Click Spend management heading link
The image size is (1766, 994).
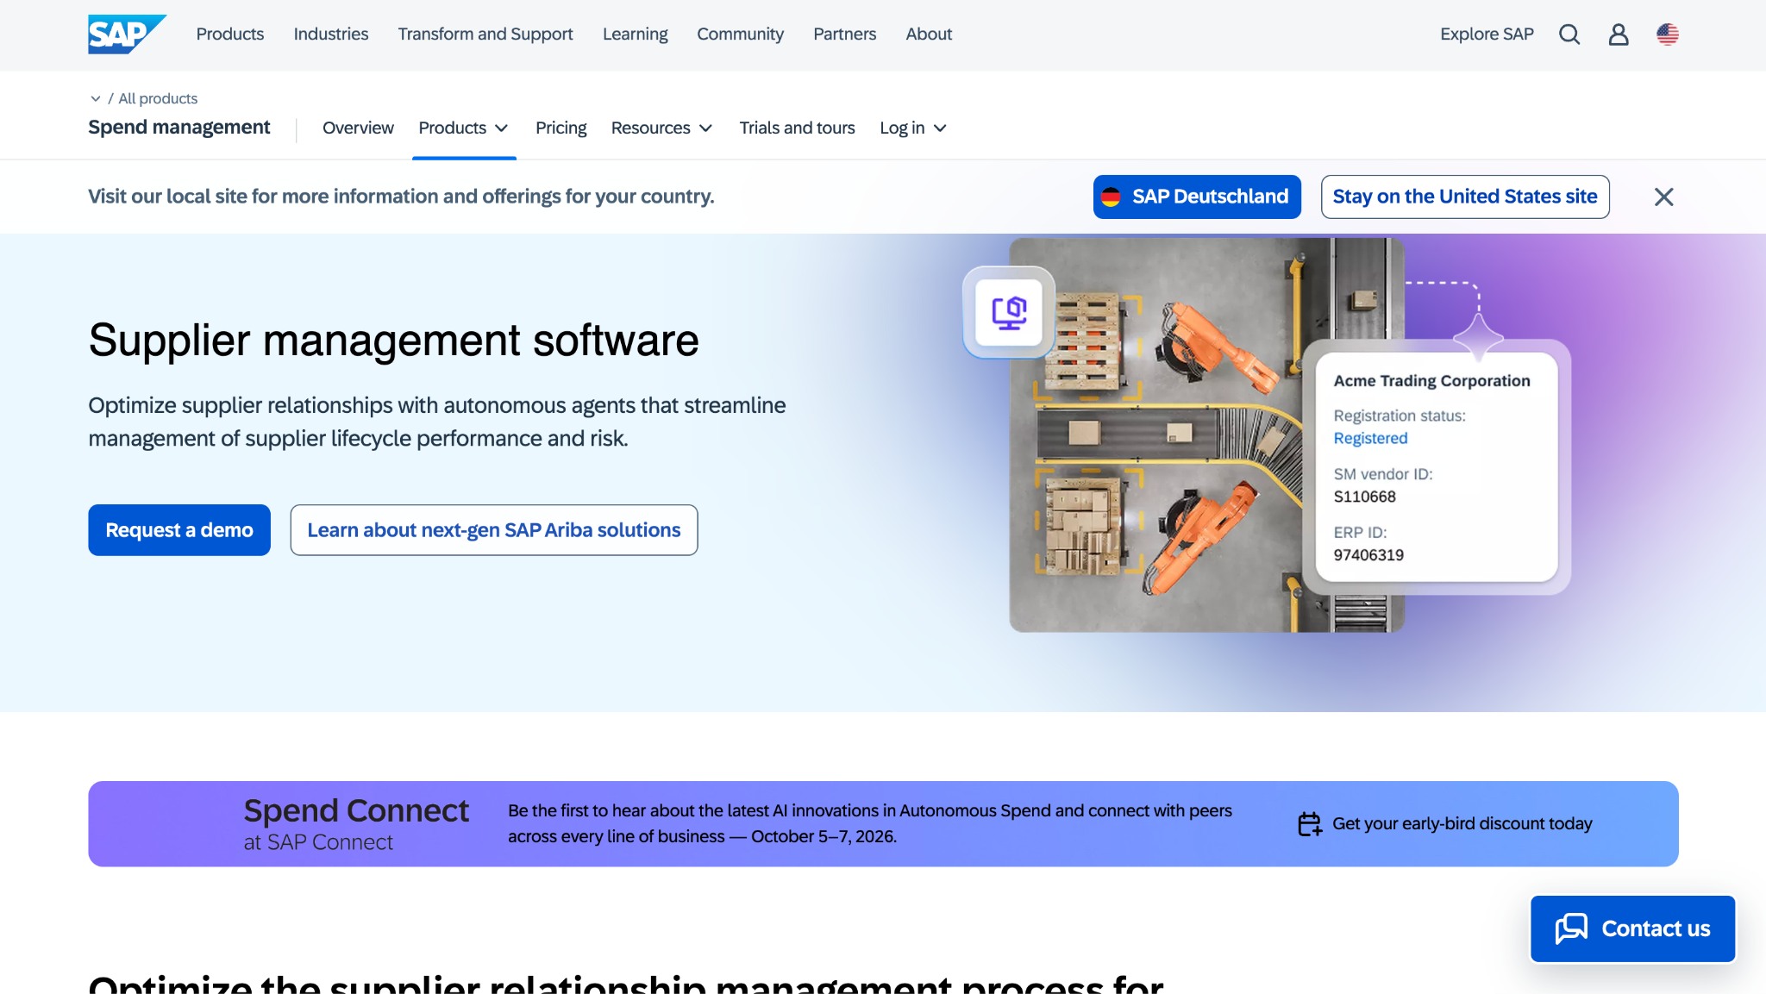click(x=179, y=127)
